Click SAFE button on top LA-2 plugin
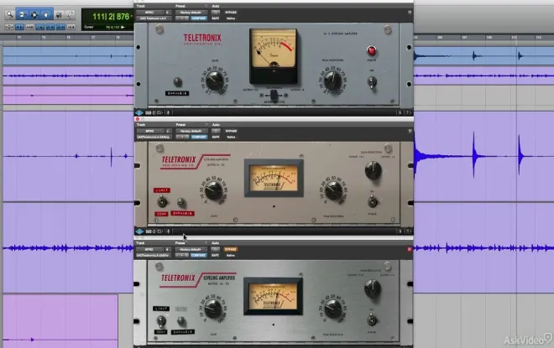 [216, 18]
